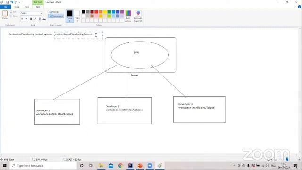Pick the green color swatch in top row
302x170 pixels.
tap(109, 12)
